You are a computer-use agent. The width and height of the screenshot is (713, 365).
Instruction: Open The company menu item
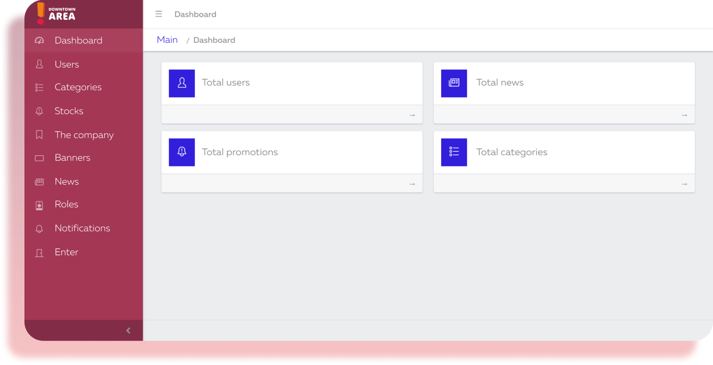84,135
